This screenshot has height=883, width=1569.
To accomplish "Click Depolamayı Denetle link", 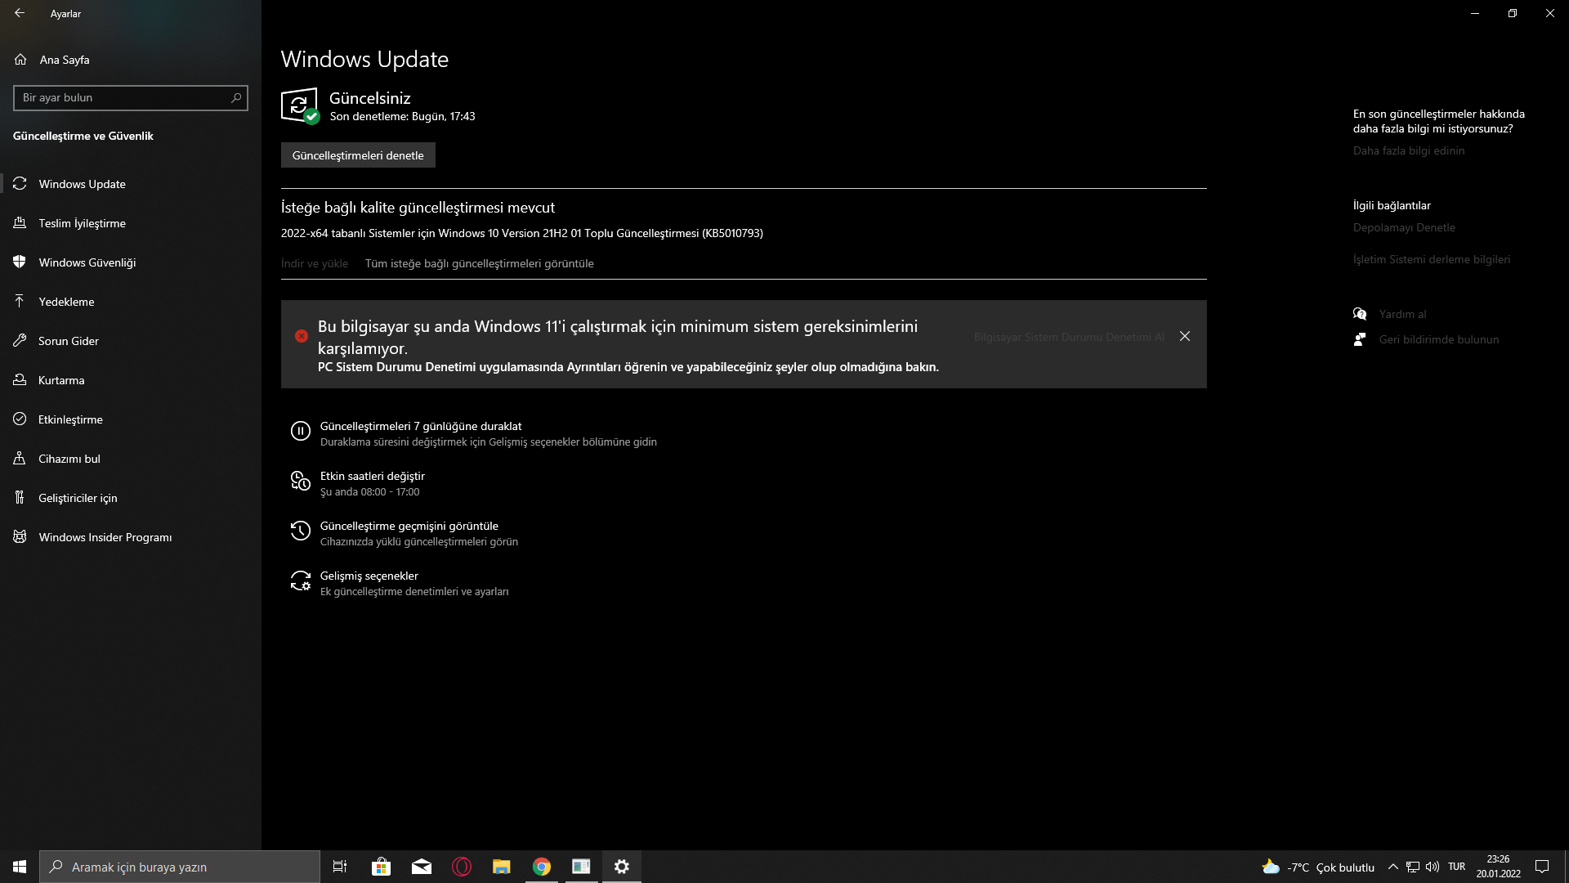I will click(x=1404, y=227).
